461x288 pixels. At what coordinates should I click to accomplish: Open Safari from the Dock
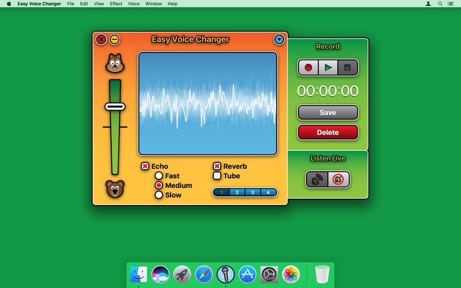click(204, 274)
